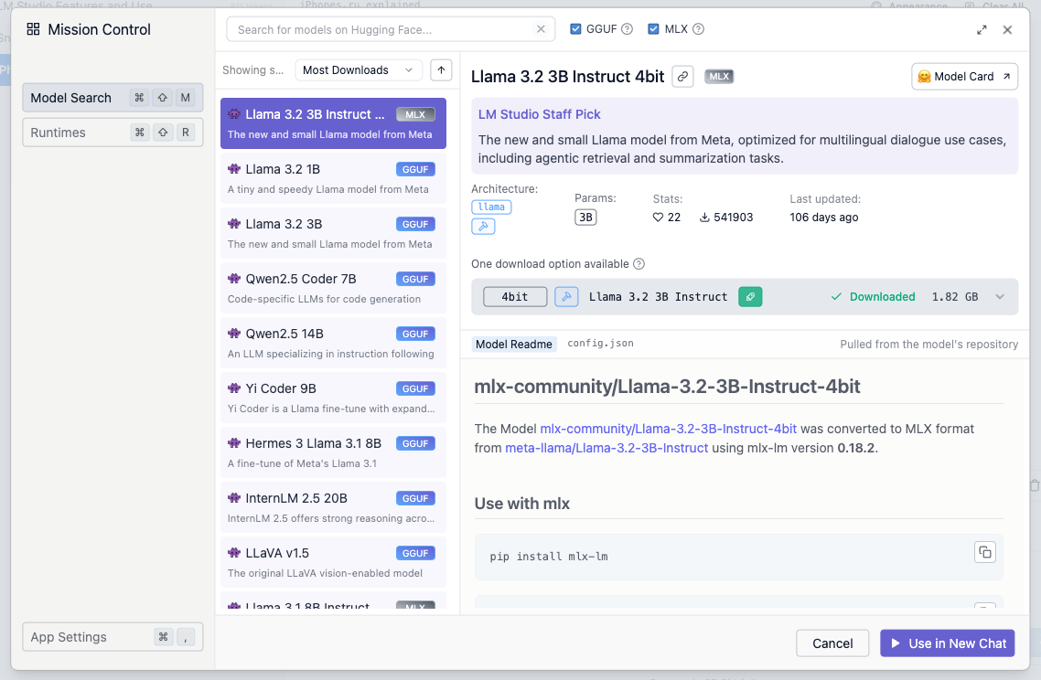Select the Llama 3.2 3B GGUF model

(333, 234)
